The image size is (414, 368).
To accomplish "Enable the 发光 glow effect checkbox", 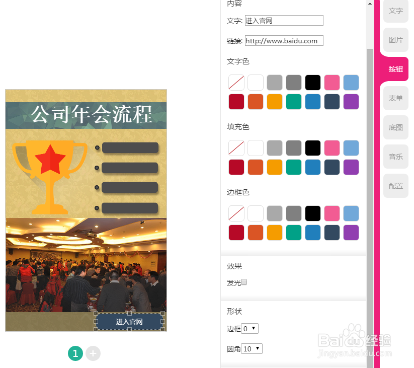I will (244, 282).
